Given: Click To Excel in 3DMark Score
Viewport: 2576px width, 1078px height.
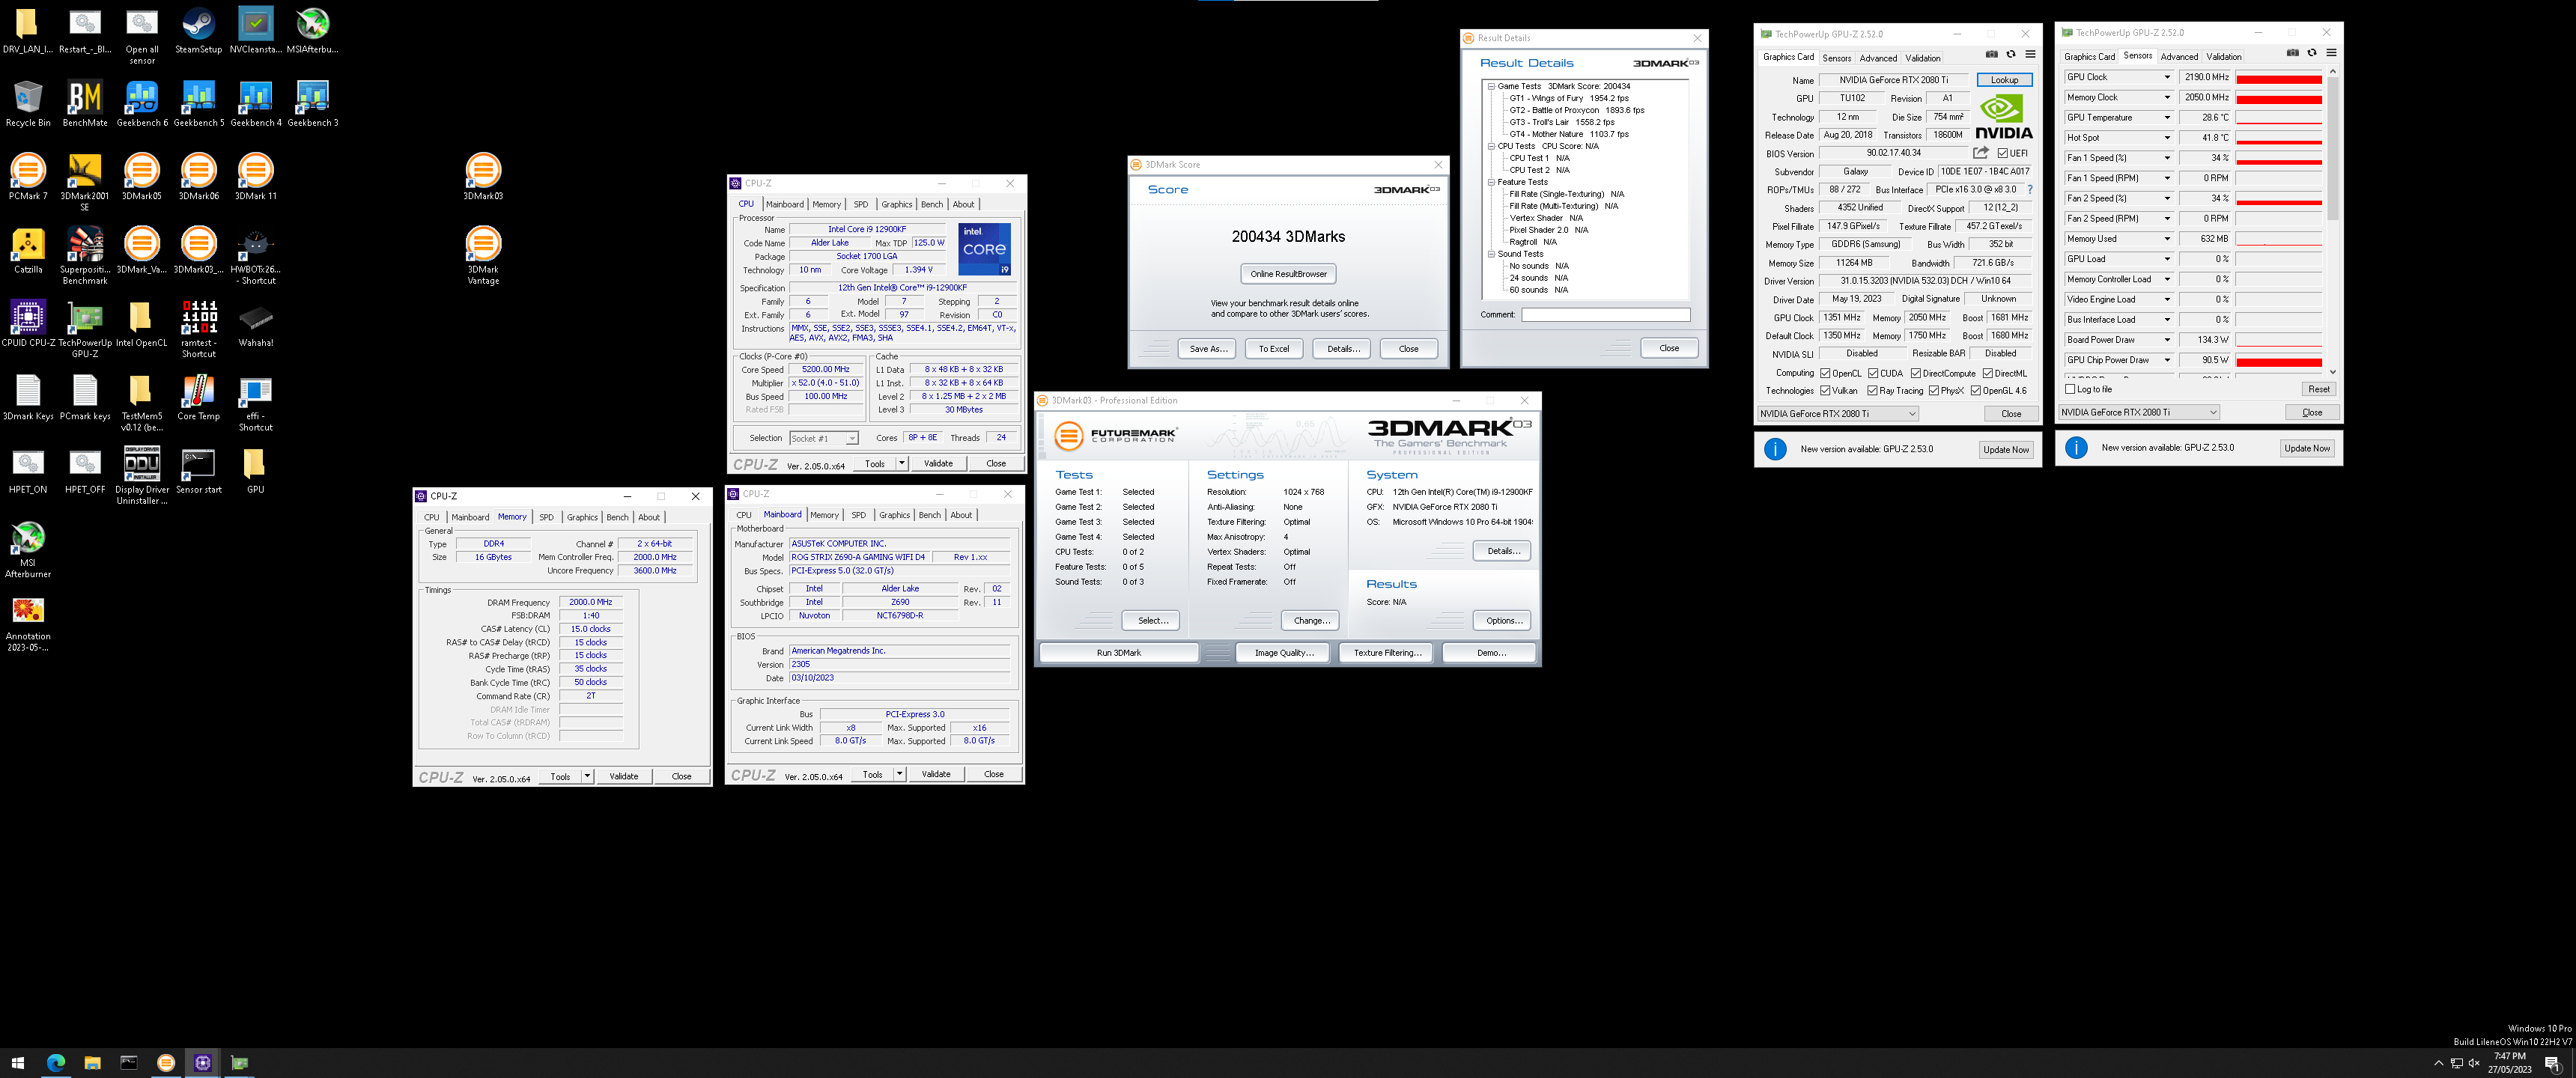Looking at the screenshot, I should click(1273, 349).
